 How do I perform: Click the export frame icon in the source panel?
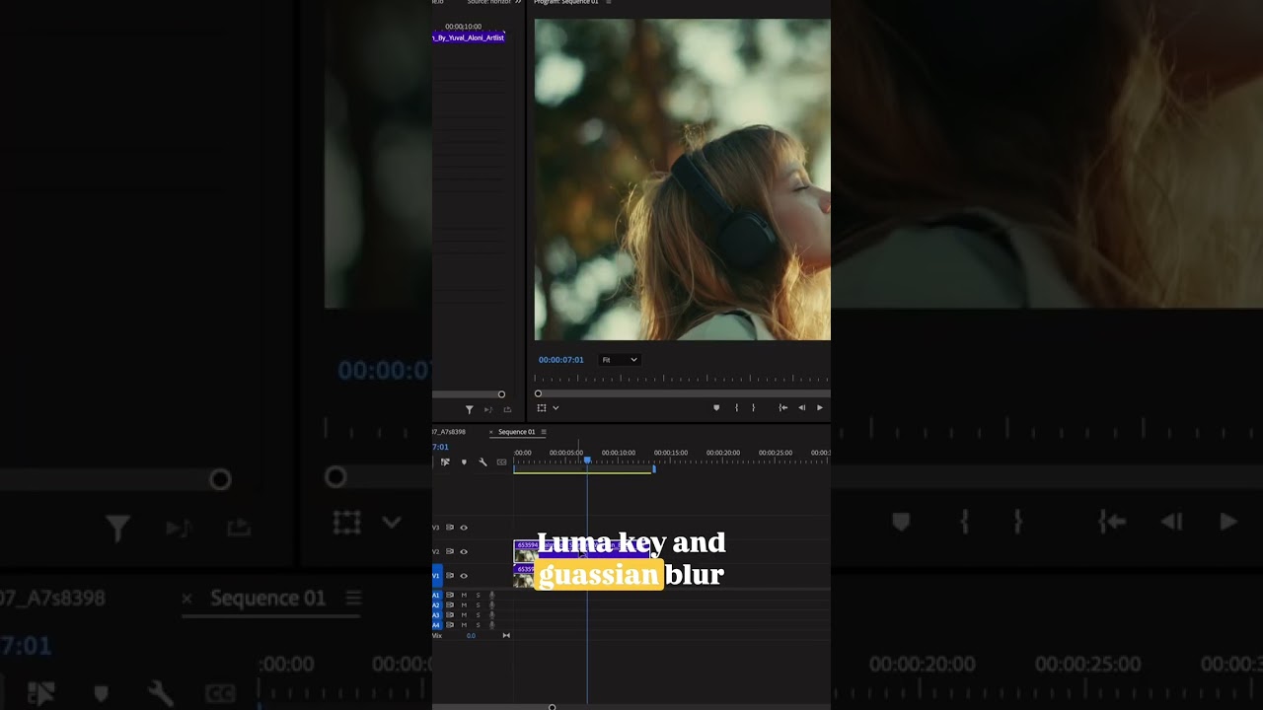507,409
